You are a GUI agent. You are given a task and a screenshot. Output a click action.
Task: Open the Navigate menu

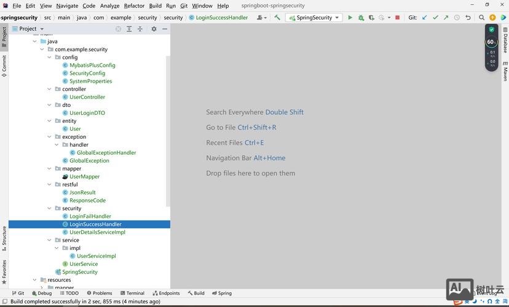point(67,6)
